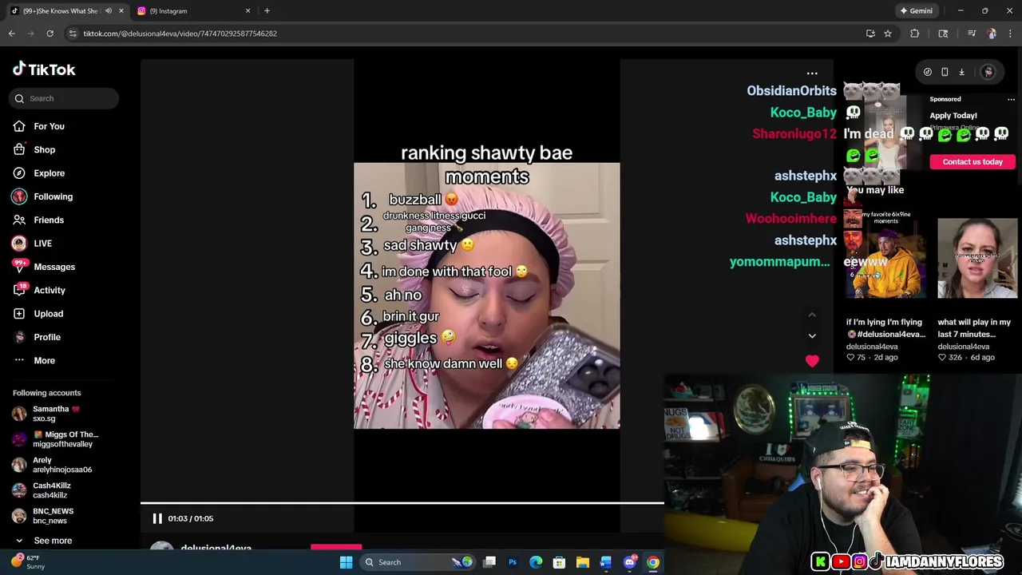The width and height of the screenshot is (1022, 575).
Task: Open sponsored ad options menu
Action: 1011,99
